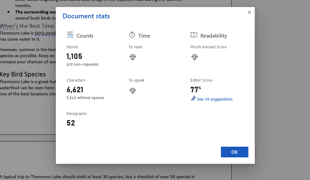This screenshot has height=180, width=310.
Task: Click the 'Key Bird Species' heading
Action: coord(23,74)
